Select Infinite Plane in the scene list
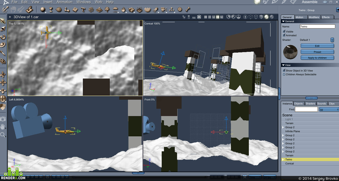This screenshot has width=339, height=181. click(x=310, y=131)
